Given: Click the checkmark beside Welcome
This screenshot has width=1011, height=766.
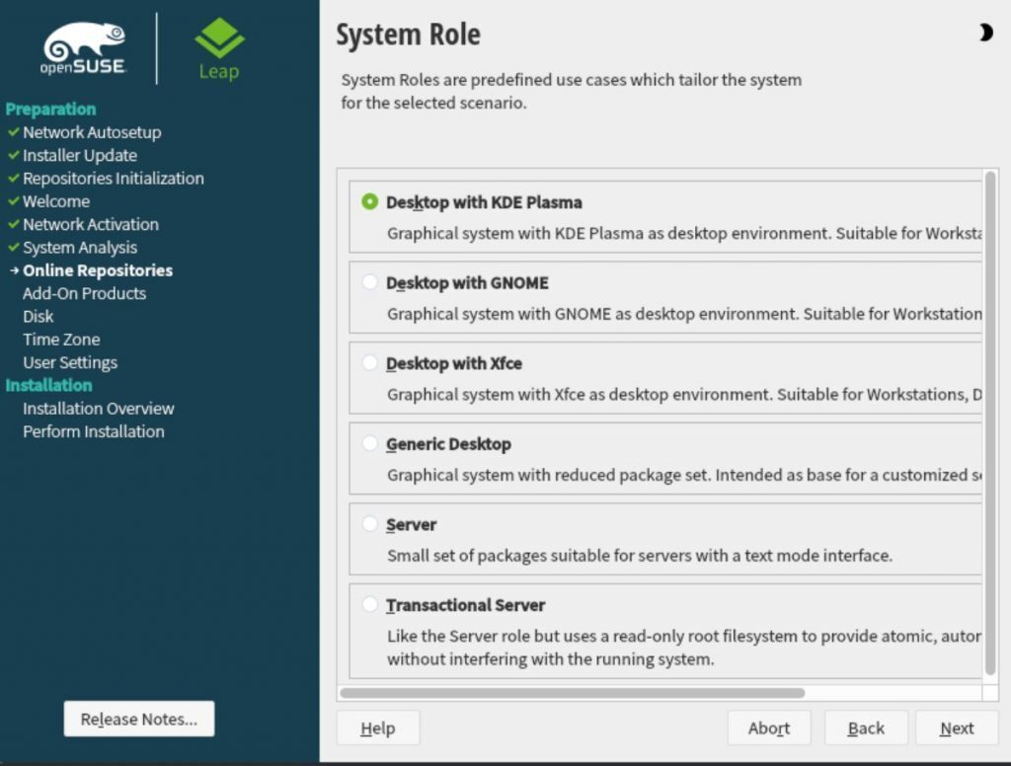Looking at the screenshot, I should 12,201.
